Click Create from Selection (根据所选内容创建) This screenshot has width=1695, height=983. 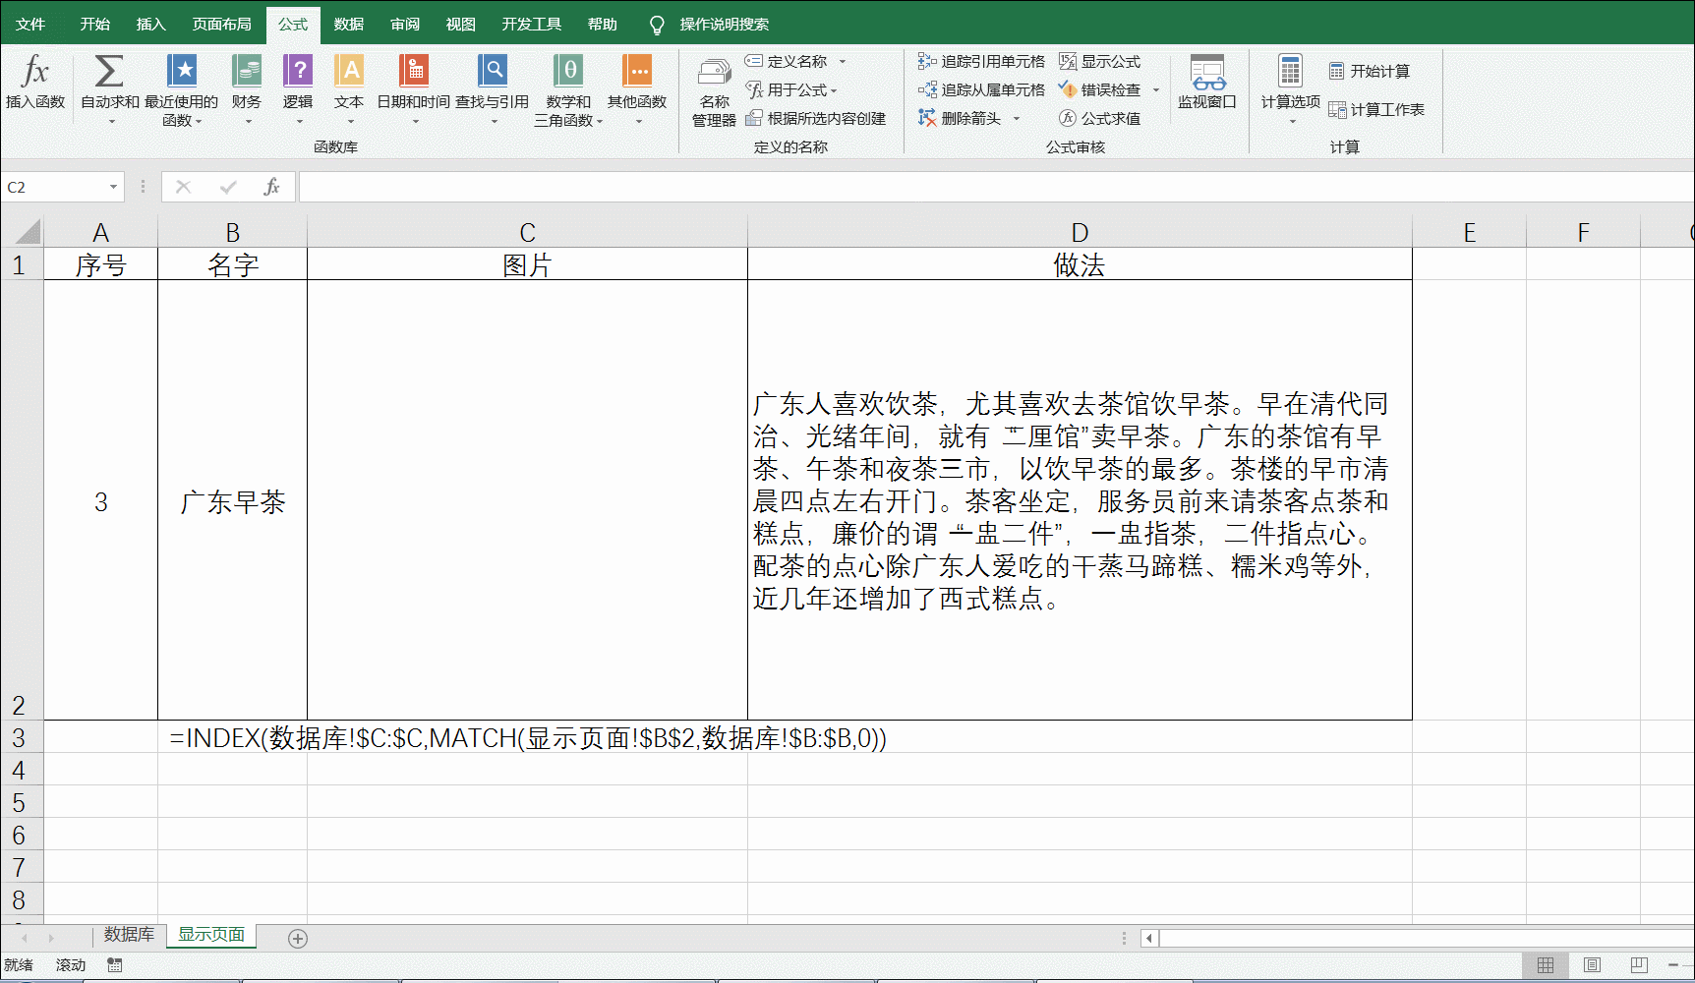coord(816,118)
